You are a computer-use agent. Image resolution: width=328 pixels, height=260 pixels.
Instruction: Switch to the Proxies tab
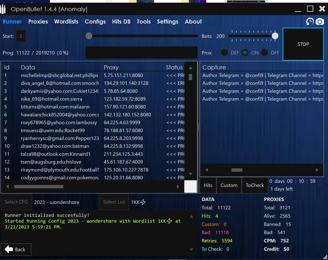[38, 22]
